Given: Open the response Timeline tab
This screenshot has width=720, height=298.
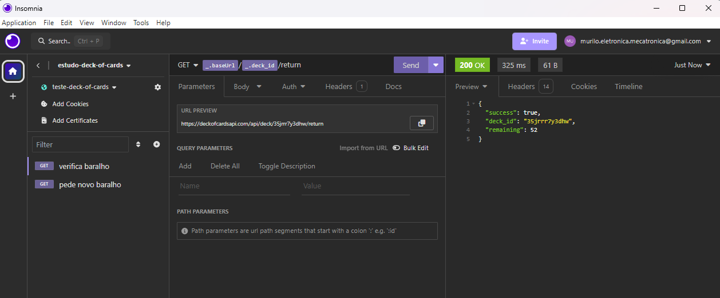Looking at the screenshot, I should click(x=628, y=87).
